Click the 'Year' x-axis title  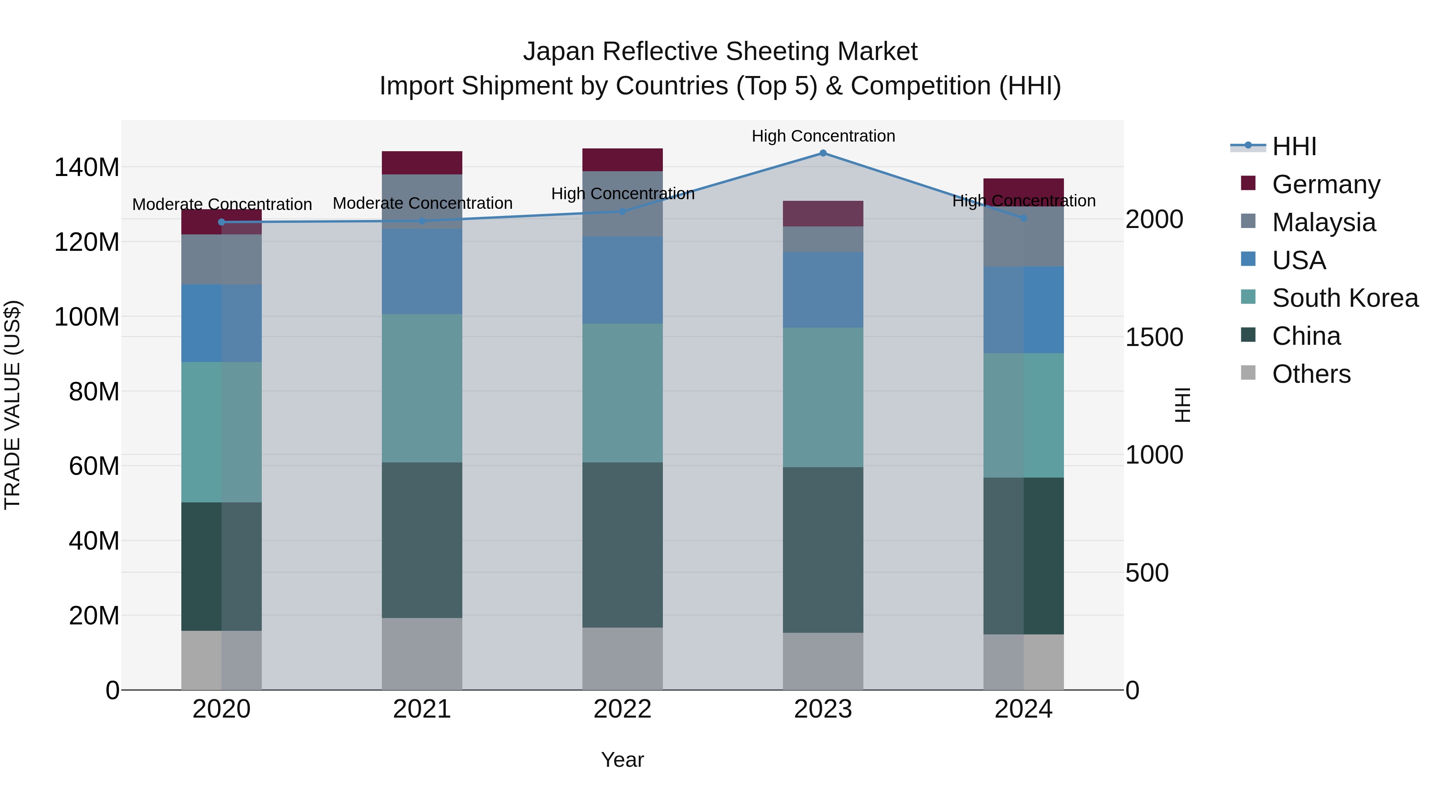point(622,760)
